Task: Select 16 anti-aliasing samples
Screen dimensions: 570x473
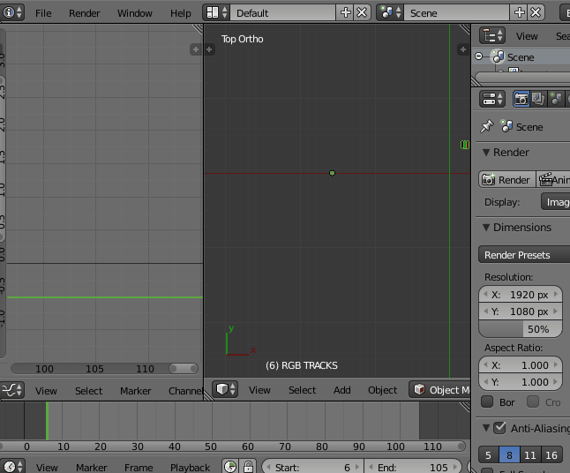Action: point(551,454)
